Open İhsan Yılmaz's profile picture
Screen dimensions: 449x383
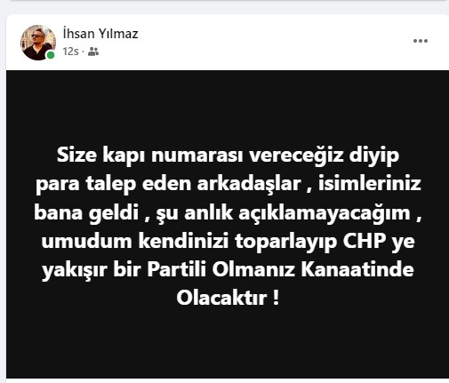click(x=38, y=43)
